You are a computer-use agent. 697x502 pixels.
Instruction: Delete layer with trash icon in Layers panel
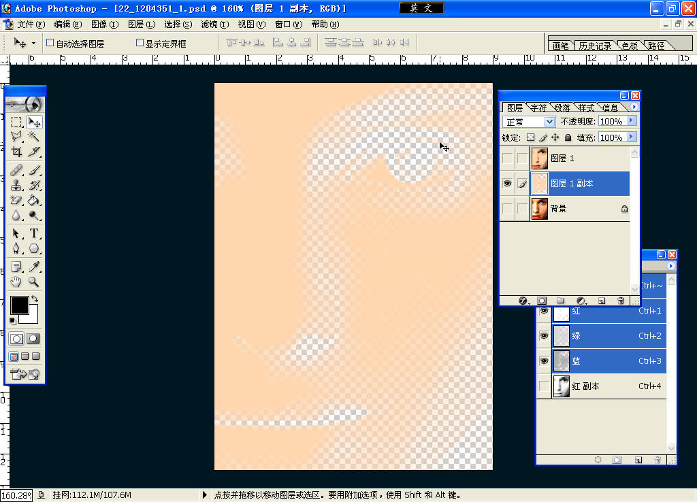coord(621,301)
